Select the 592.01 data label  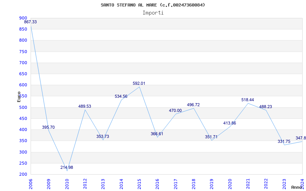[x=139, y=83]
